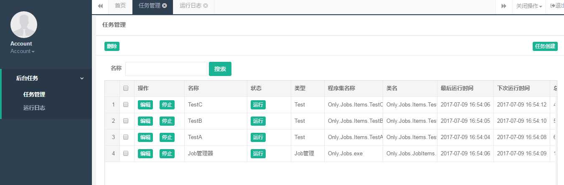Click 编辑 for the TestB task

pos(145,121)
